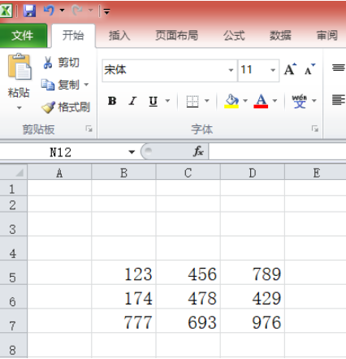Image resolution: width=346 pixels, height=359 pixels.
Task: Decrease font size with small A icon
Action: pyautogui.click(x=309, y=69)
